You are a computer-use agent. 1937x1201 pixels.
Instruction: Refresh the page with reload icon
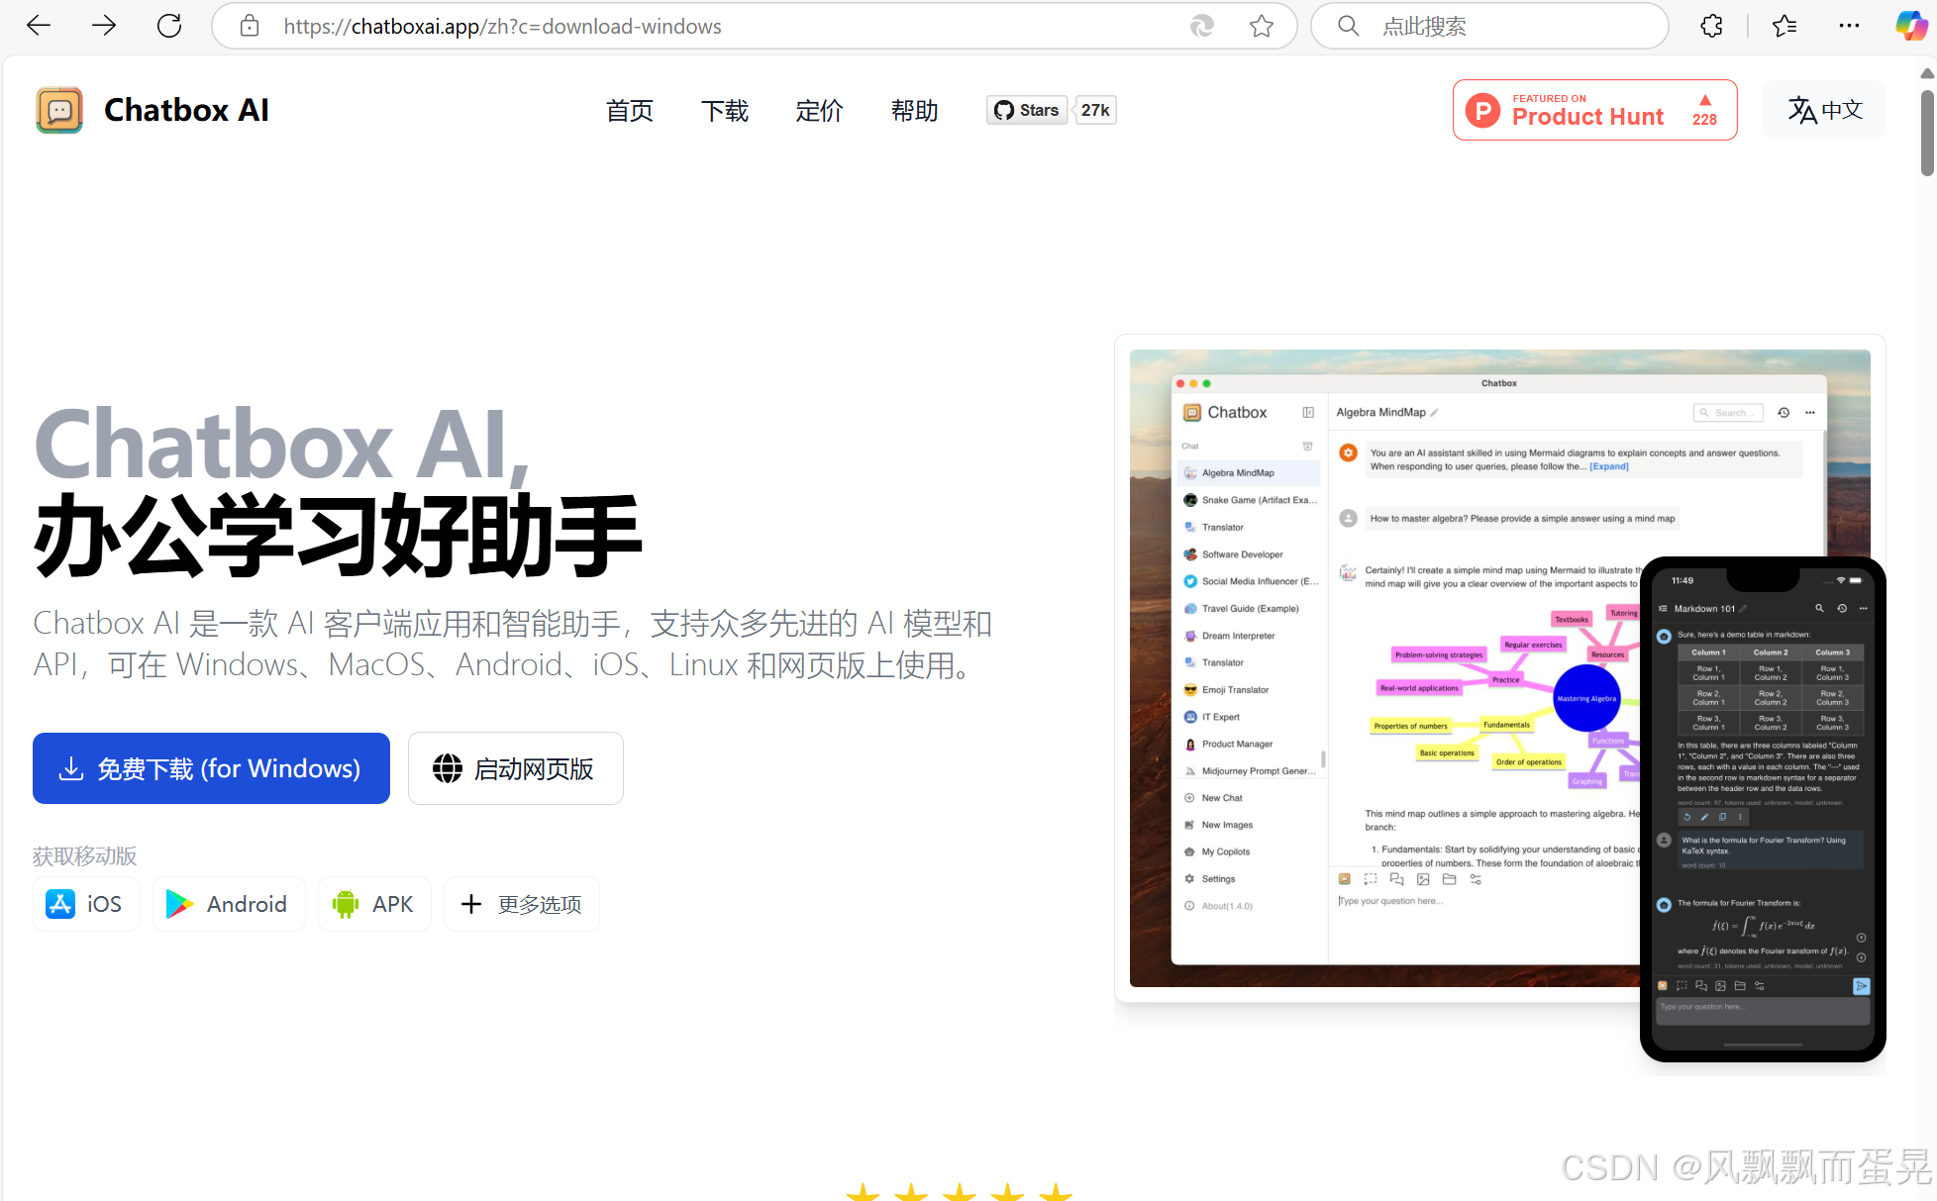tap(169, 26)
